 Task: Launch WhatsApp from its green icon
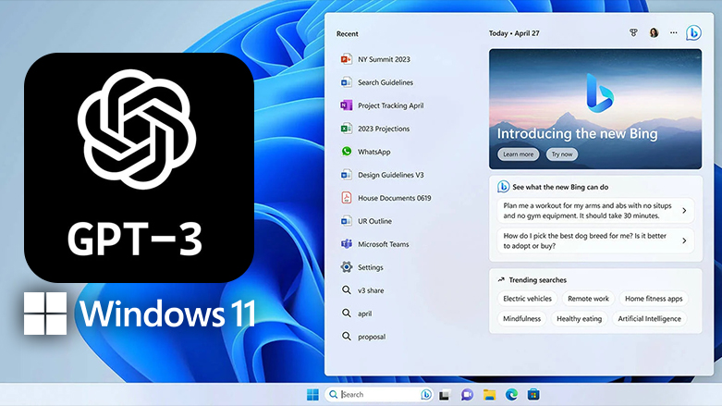[x=347, y=152]
